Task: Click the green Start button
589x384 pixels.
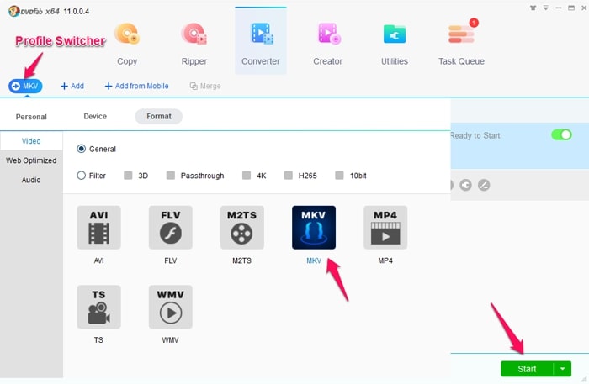Action: click(x=527, y=369)
